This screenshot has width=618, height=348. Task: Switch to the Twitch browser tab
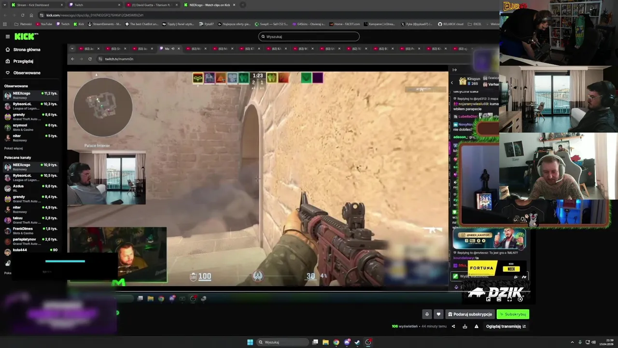pos(94,5)
